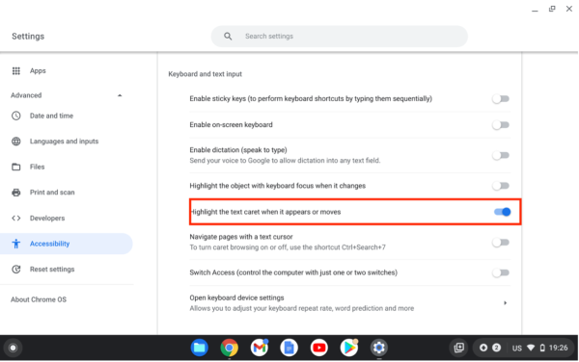Viewport: 579px width, 362px height.
Task: Click the Advanced section label
Action: pos(26,95)
